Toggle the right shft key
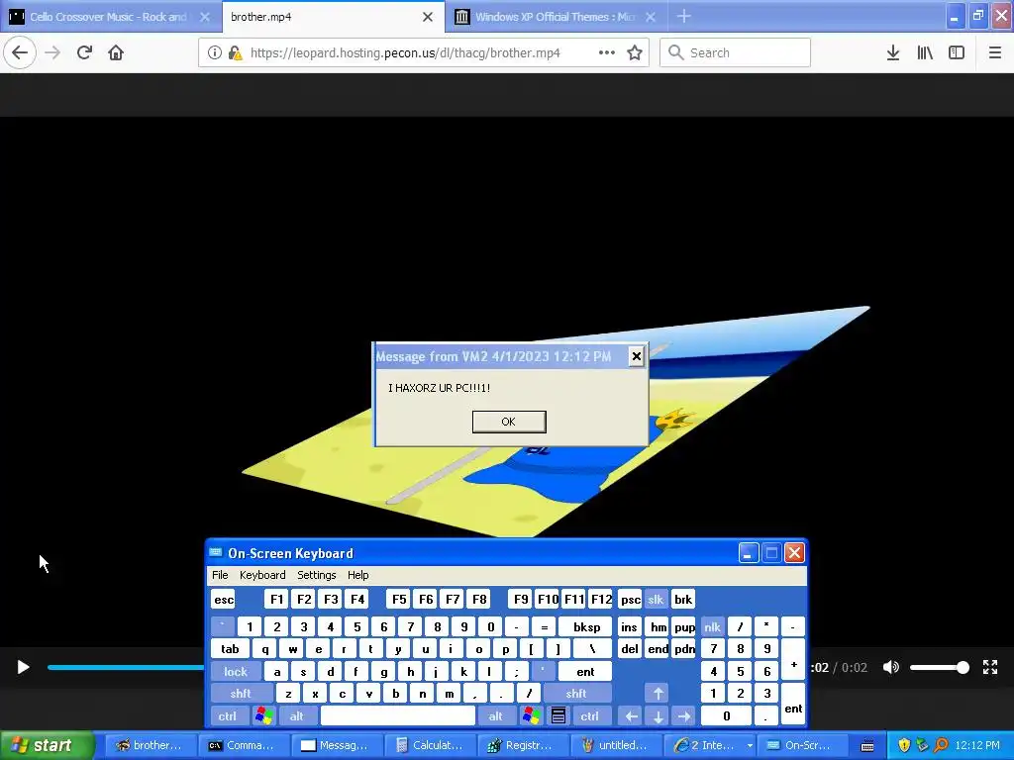Screen dimensions: 1014x760 click(x=575, y=694)
